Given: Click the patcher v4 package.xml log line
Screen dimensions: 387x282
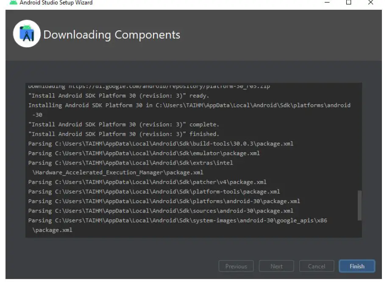Looking at the screenshot, I should 147,182.
